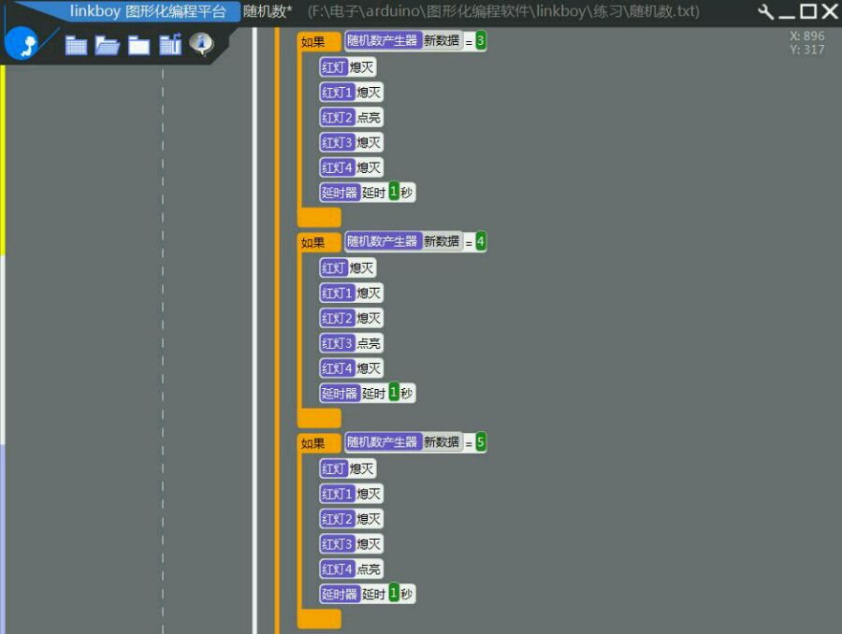Select 红灯 熄灭 in the equals-5 block
842x634 pixels.
tap(348, 468)
